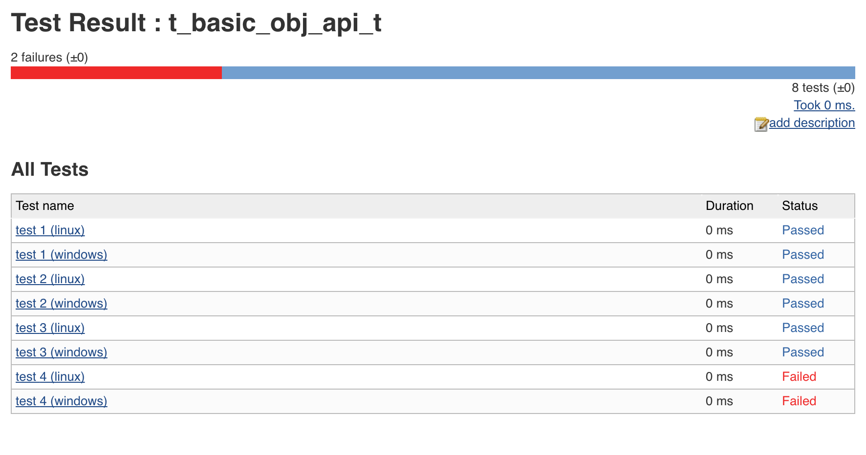View test 3 (linux) details

click(x=50, y=328)
